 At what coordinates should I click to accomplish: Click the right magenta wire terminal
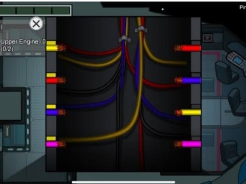188,144
